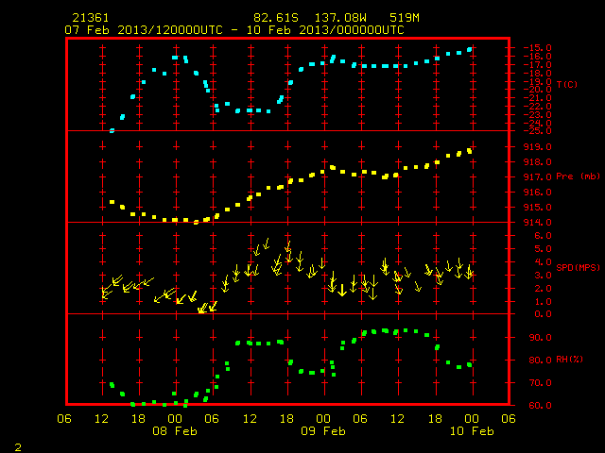Click the T(C) temperature axis label
This screenshot has height=453, width=605.
[x=567, y=84]
